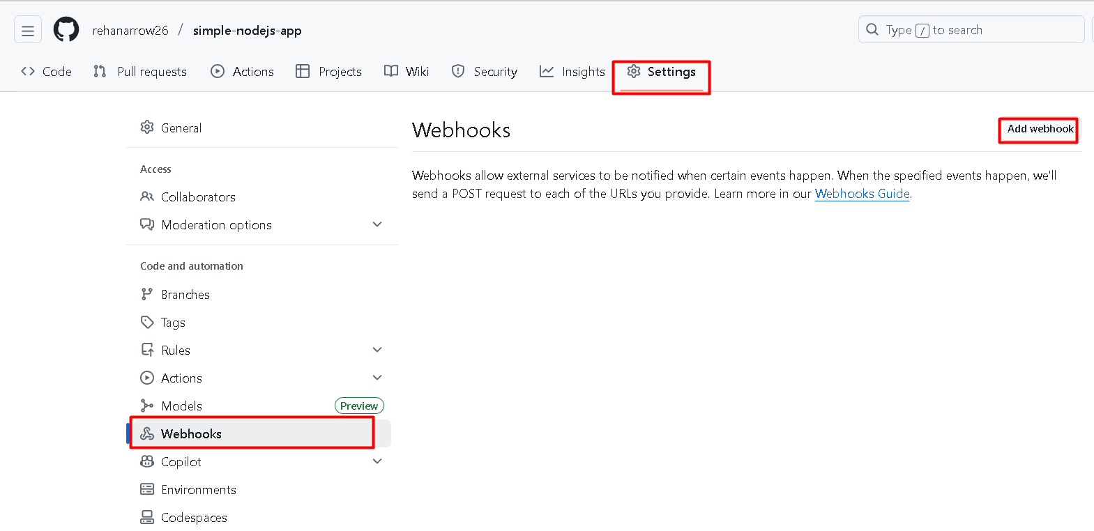This screenshot has height=531, width=1094.
Task: Click the Webhooks icon in sidebar
Action: point(147,433)
